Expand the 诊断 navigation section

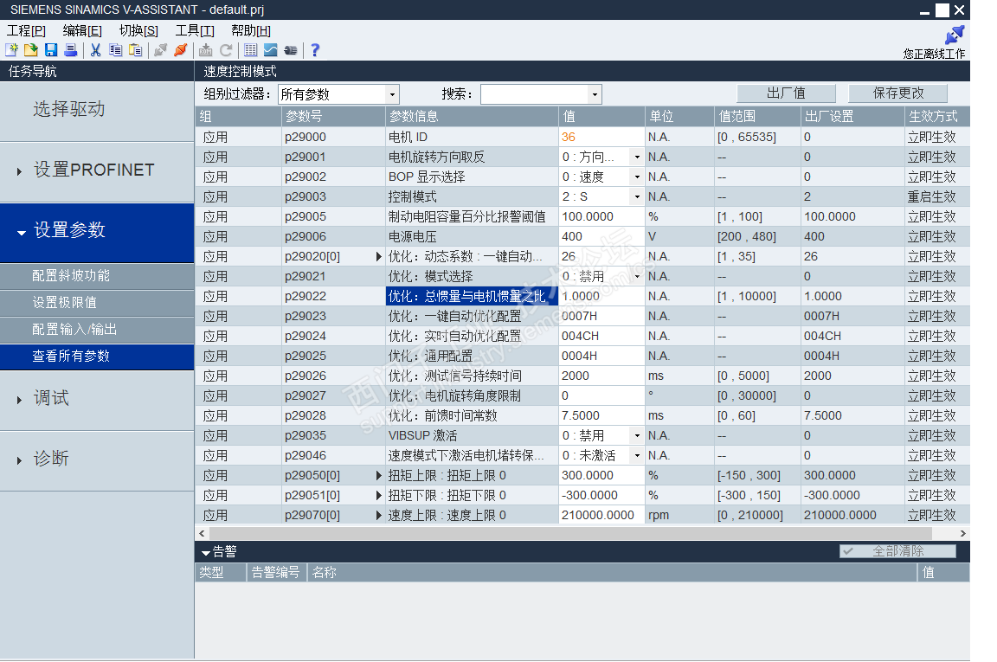click(x=19, y=460)
